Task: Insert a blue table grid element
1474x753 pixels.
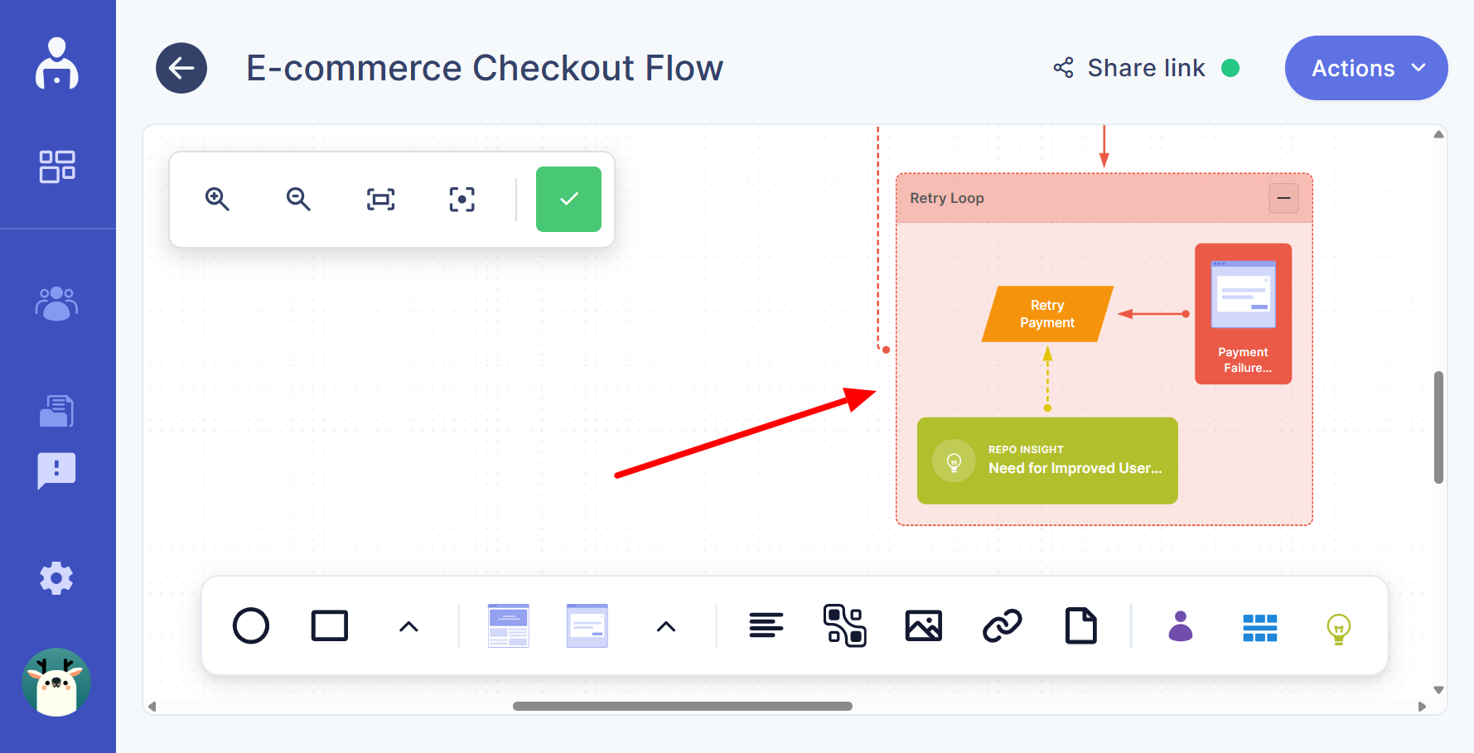Action: (1260, 628)
